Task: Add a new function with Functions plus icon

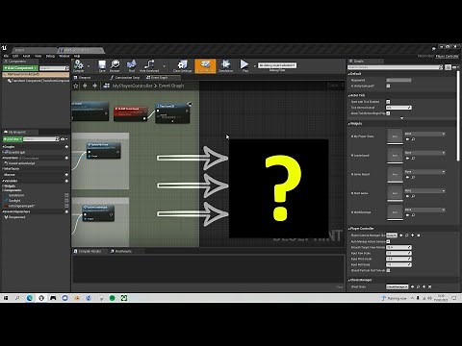Action: [x=66, y=158]
